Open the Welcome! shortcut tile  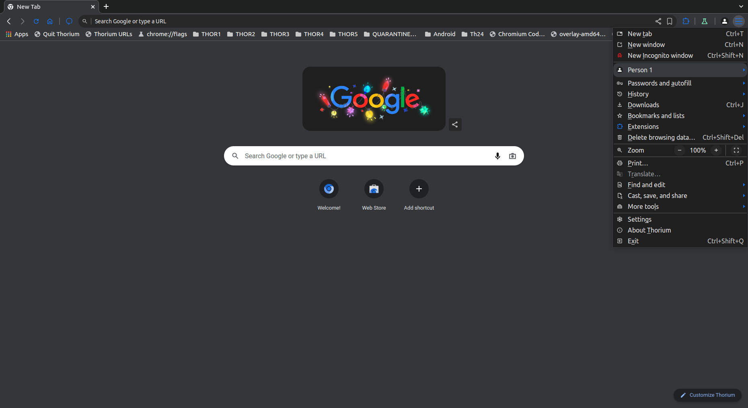tap(329, 195)
